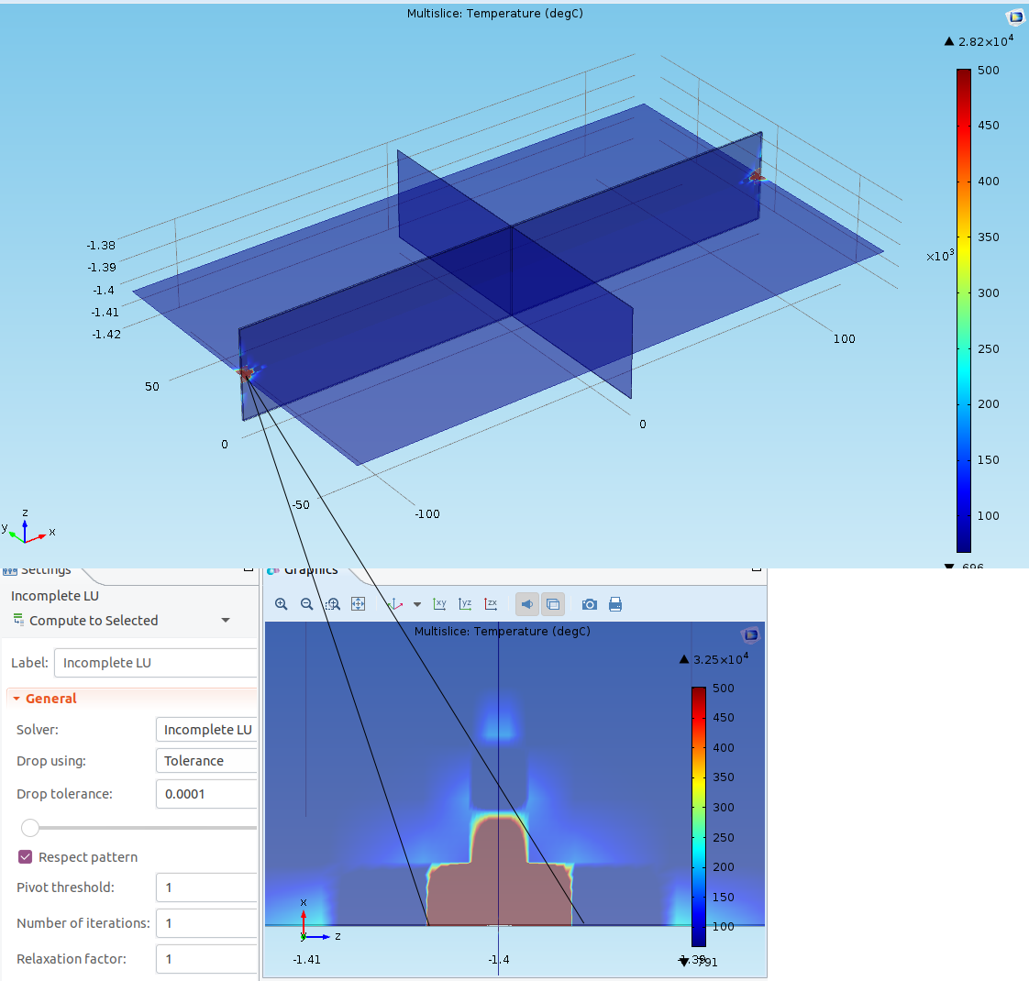The width and height of the screenshot is (1029, 981).
Task: Toggle the transparency button in Graphics toolbar
Action: click(x=553, y=604)
